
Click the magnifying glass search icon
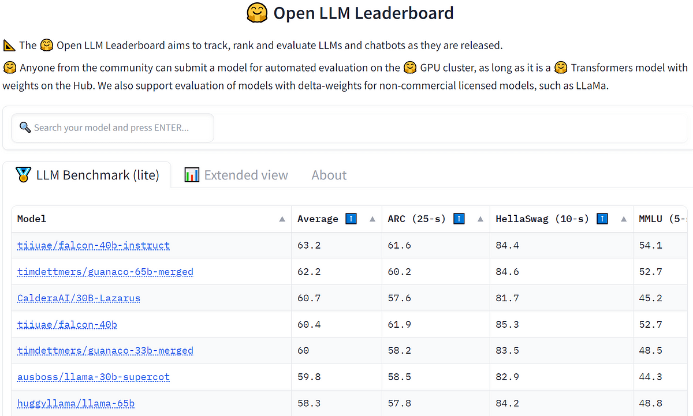point(25,128)
